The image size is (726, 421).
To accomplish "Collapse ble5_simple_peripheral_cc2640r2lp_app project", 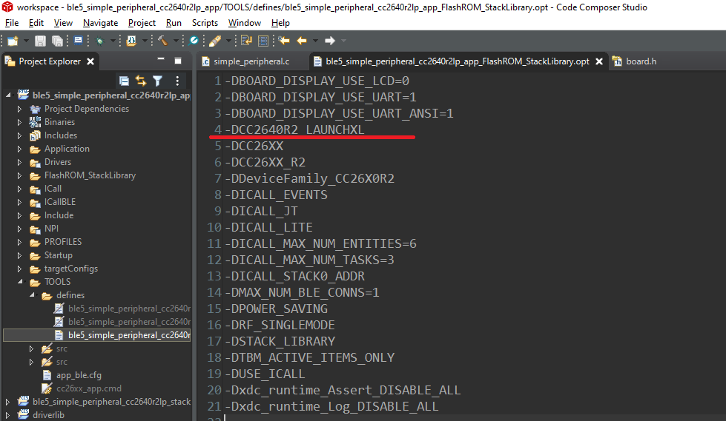I will 8,95.
